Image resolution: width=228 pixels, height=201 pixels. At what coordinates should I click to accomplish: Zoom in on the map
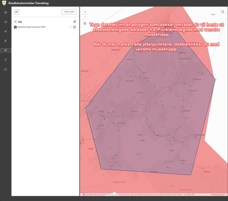(85, 12)
